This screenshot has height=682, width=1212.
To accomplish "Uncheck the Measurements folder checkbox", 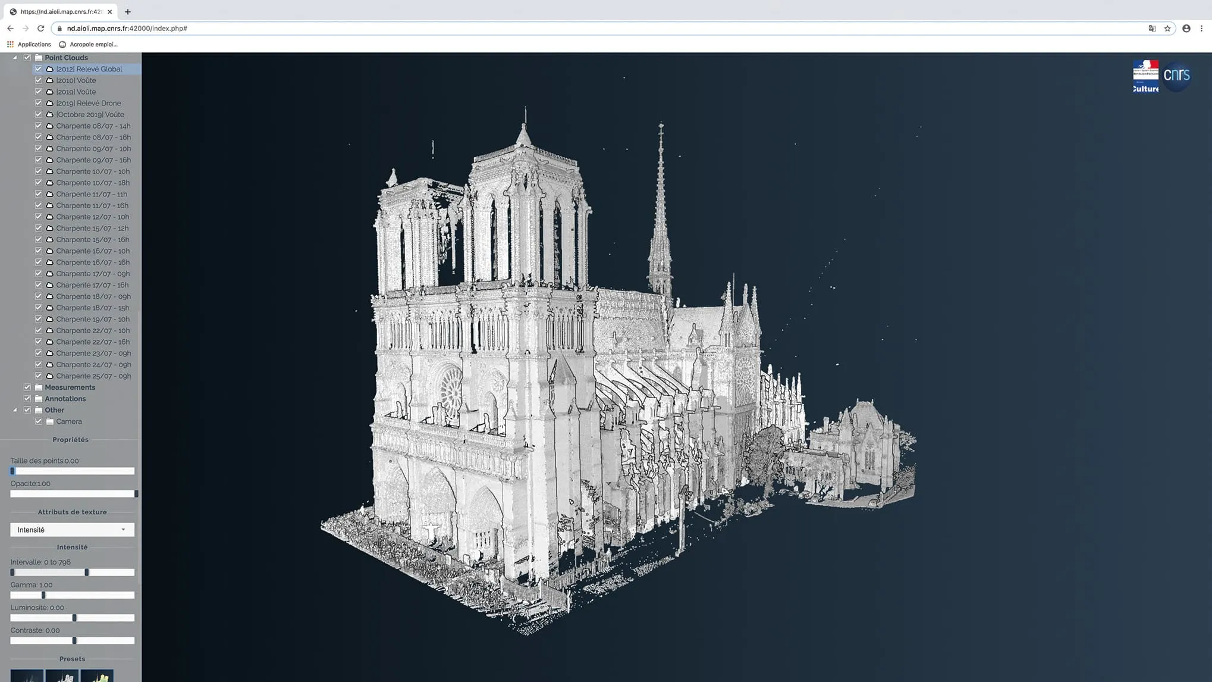I will pos(27,387).
